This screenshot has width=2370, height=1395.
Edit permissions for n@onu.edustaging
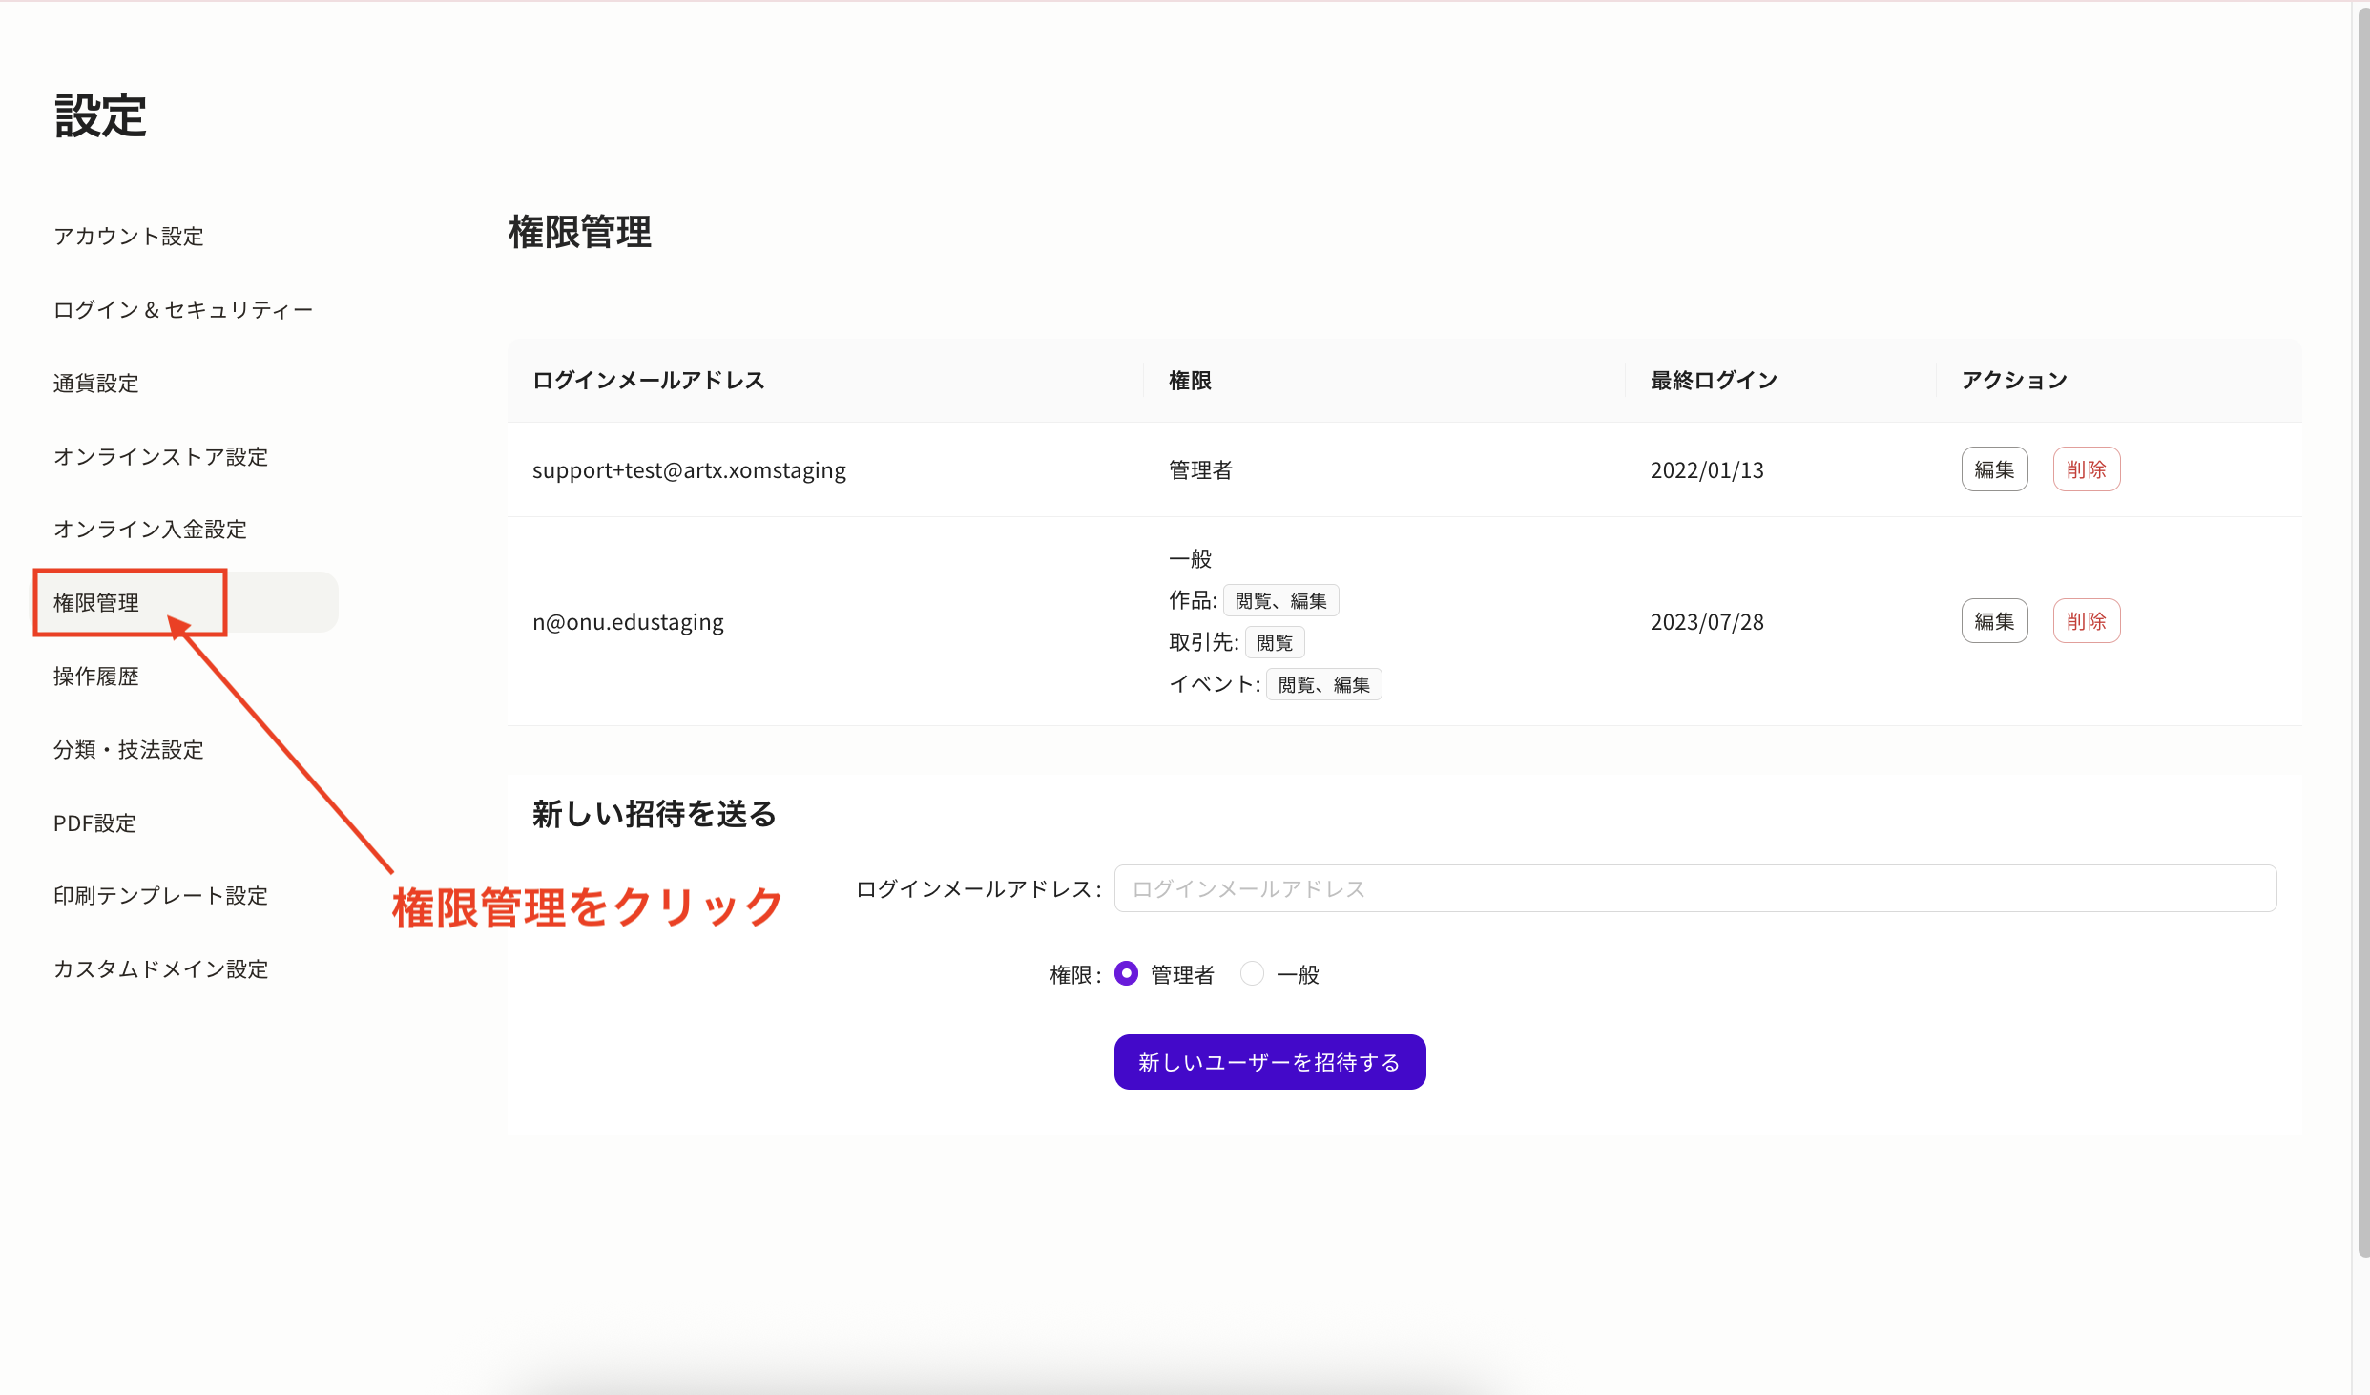[x=1994, y=620]
